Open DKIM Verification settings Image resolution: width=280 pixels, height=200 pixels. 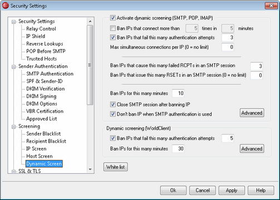[x=46, y=89]
